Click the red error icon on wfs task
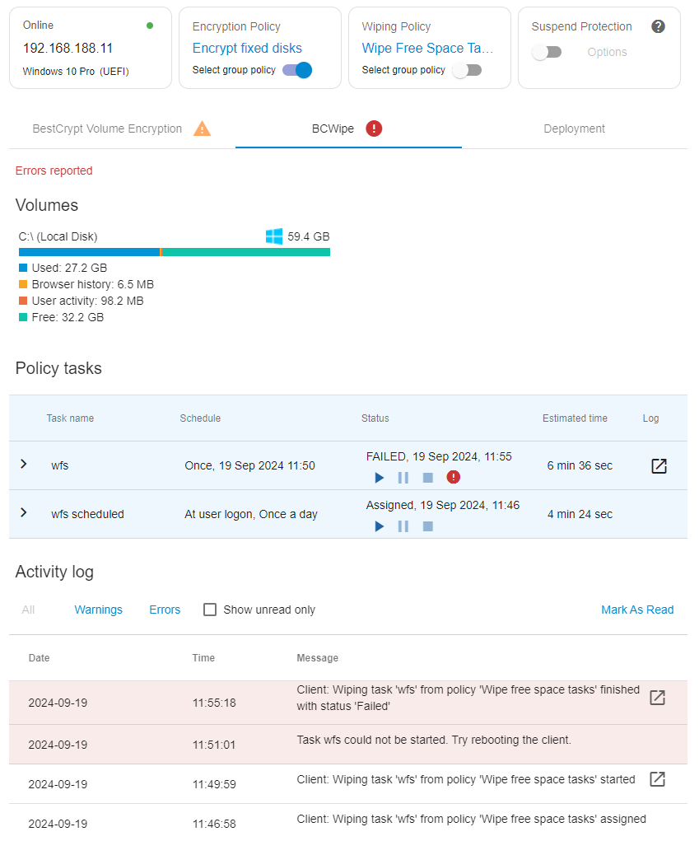Viewport: 699px width, 841px height. (x=454, y=477)
